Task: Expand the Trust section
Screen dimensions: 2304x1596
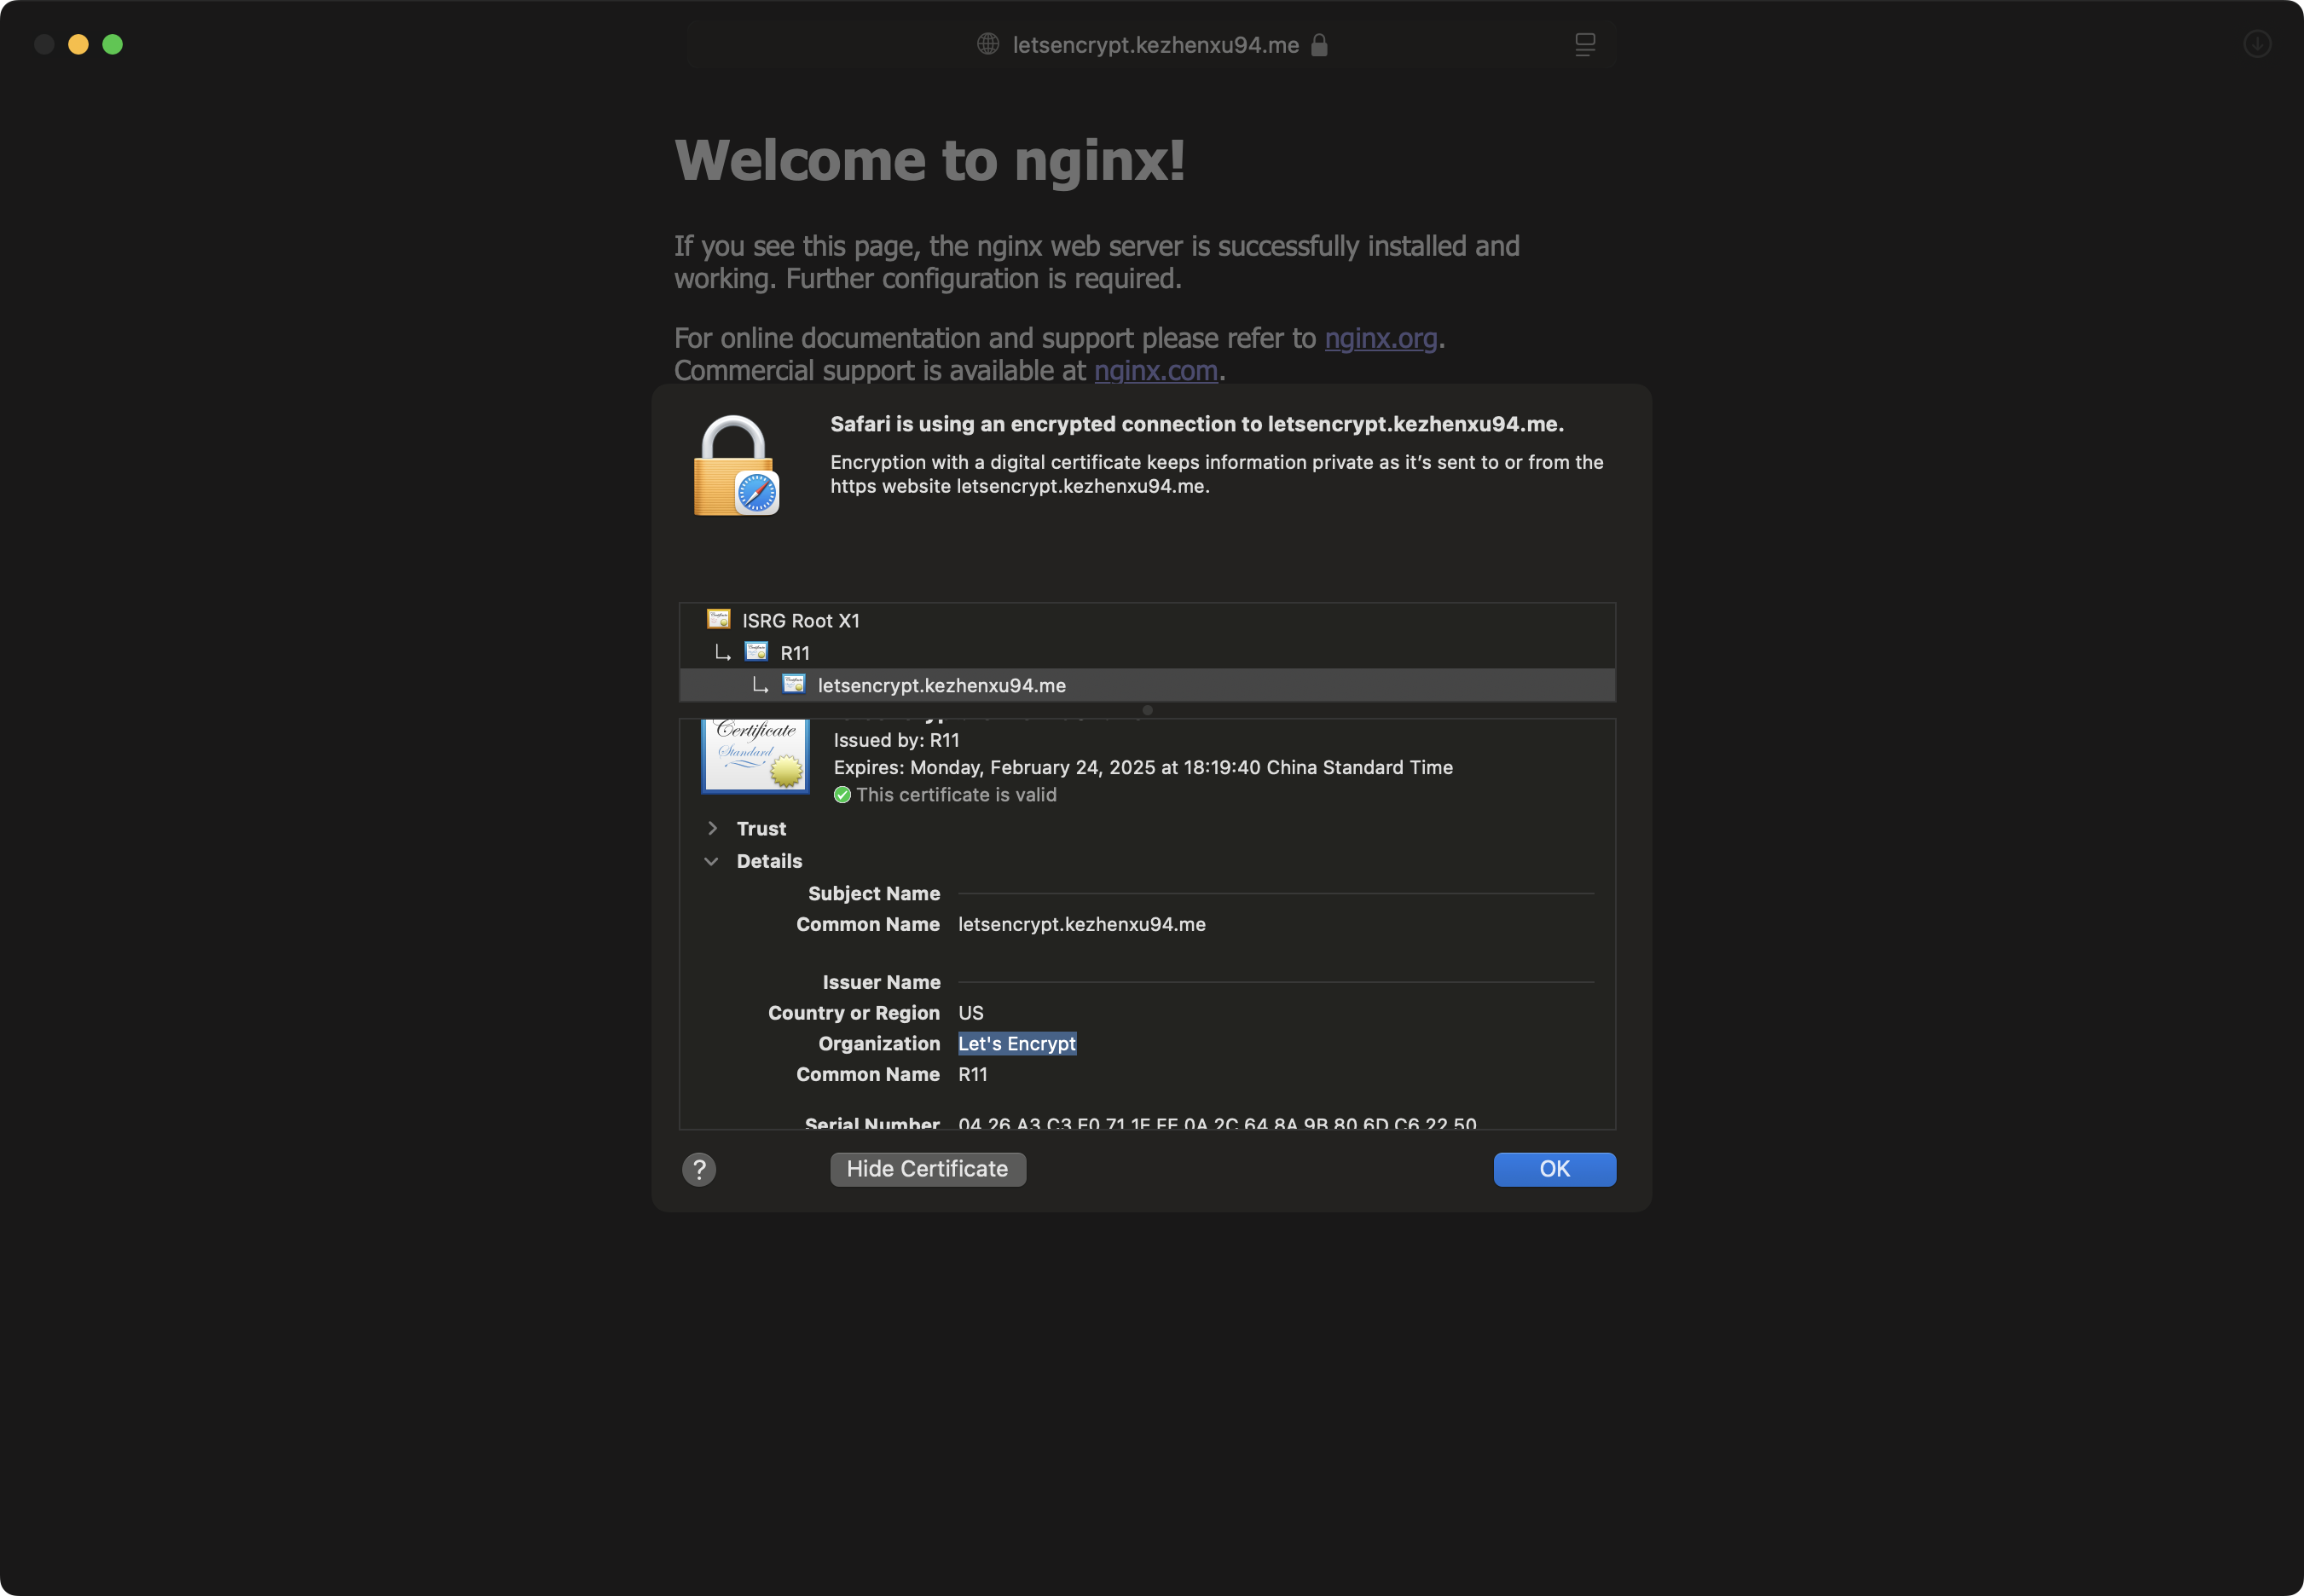Action: (712, 828)
